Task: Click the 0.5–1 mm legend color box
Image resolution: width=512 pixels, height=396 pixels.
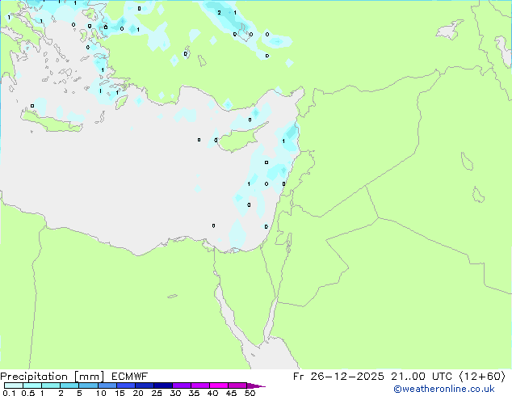Action: [32, 385]
